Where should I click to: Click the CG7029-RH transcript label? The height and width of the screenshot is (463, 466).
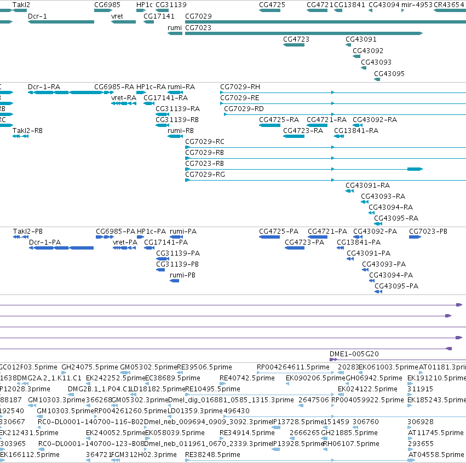pyautogui.click(x=240, y=86)
